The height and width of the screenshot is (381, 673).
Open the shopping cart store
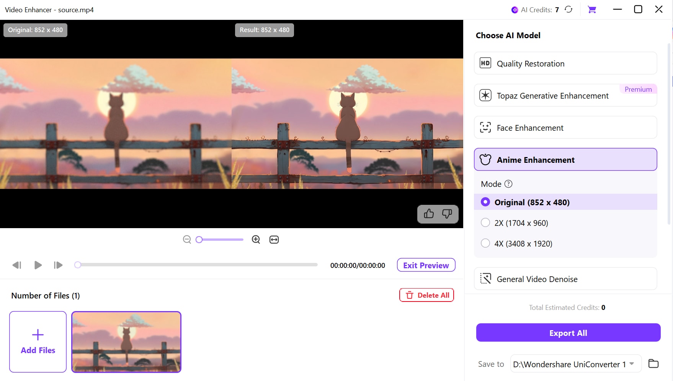pos(592,10)
